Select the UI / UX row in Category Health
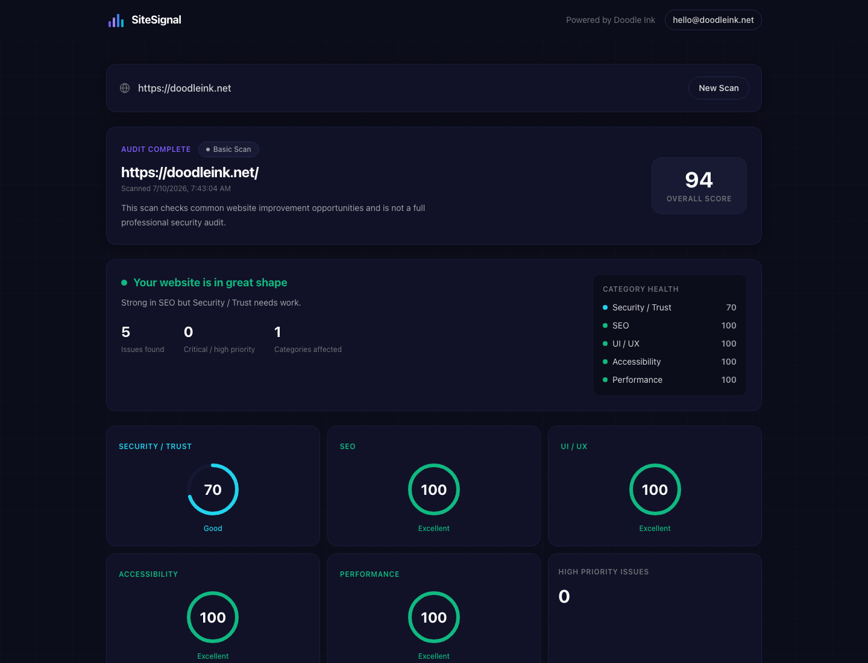The image size is (868, 663). [x=670, y=344]
